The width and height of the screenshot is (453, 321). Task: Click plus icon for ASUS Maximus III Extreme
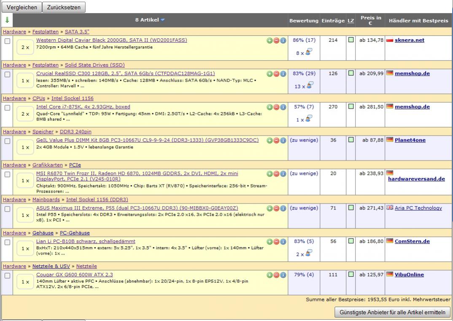[x=270, y=208]
